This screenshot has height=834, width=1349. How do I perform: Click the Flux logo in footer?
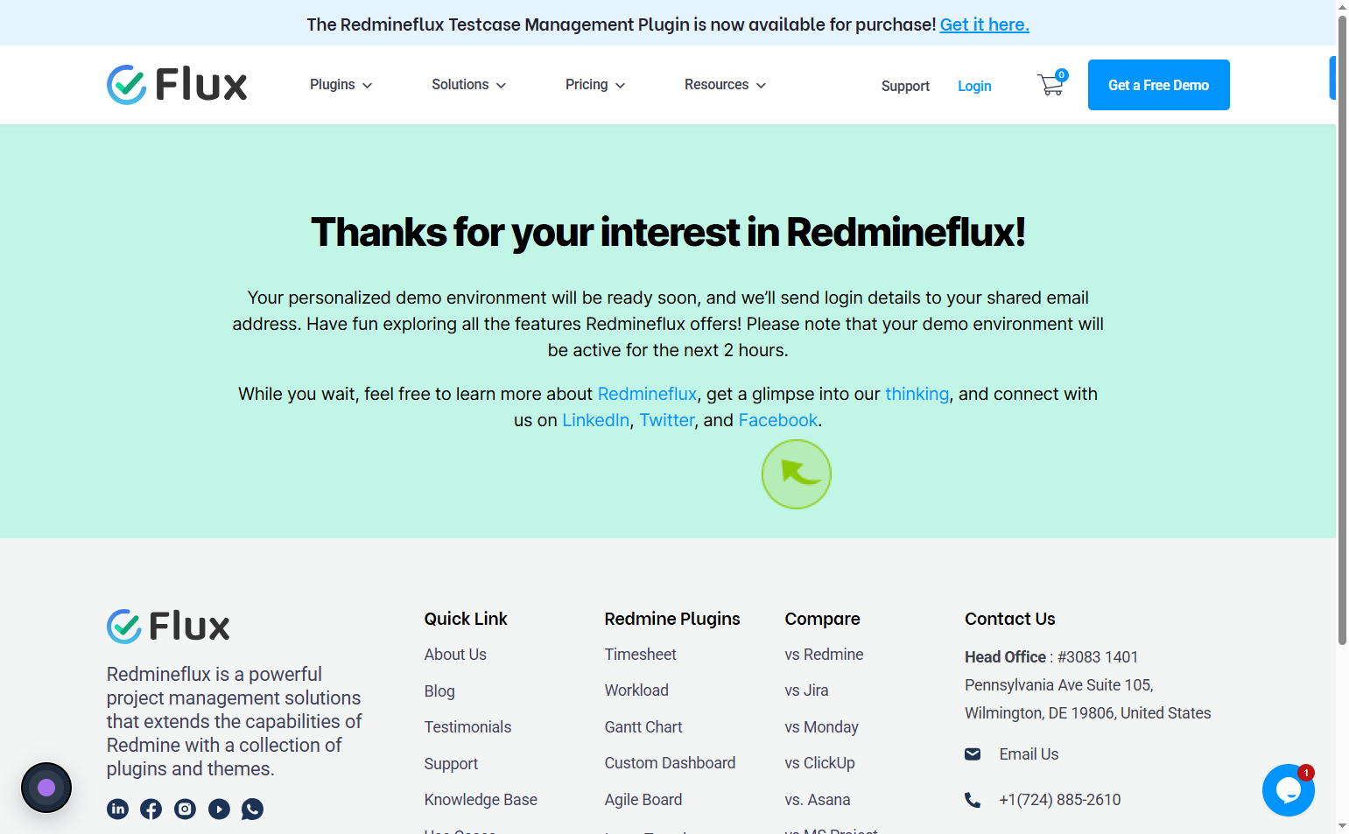(x=168, y=627)
